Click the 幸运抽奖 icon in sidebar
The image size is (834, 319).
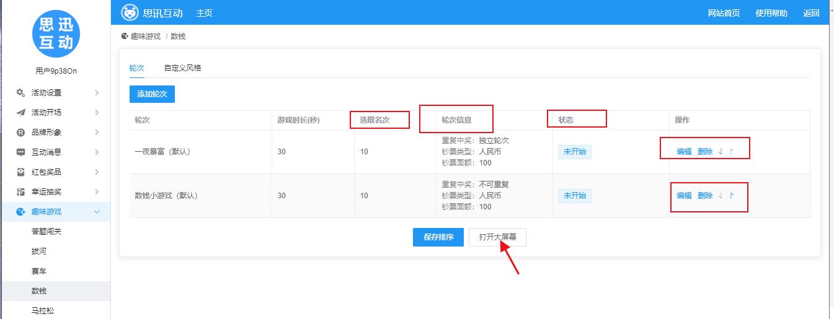point(20,192)
